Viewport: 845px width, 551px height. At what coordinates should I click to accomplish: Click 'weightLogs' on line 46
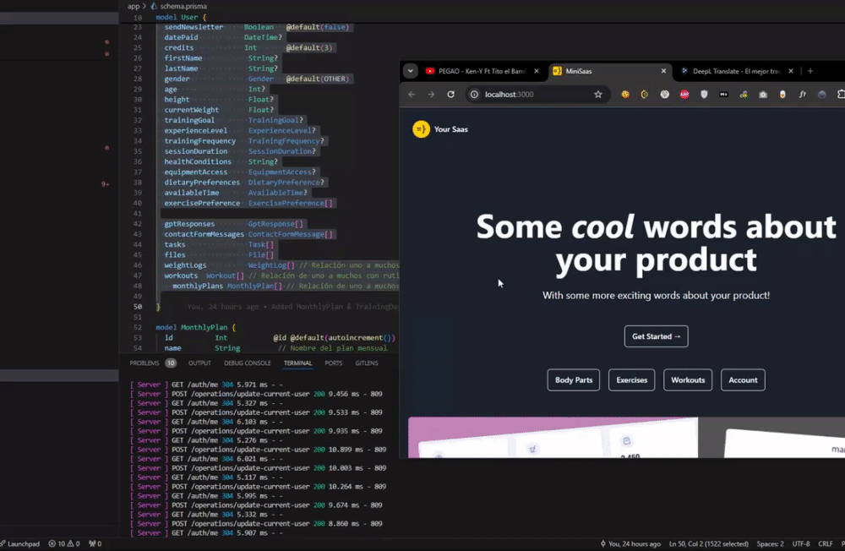185,265
